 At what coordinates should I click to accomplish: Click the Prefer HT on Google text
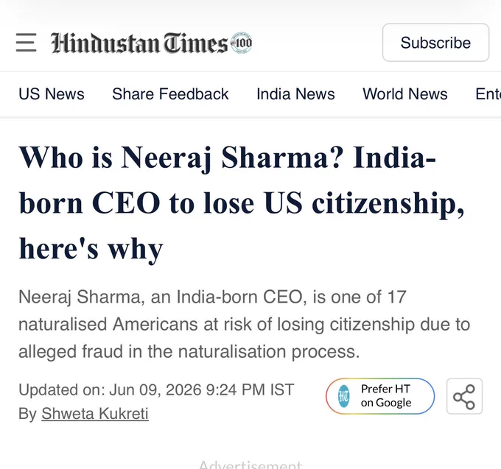pos(386,396)
